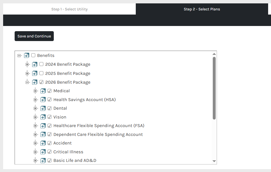The image size is (271, 172).
Task: Select the Dependent Care Flexible Spending Account label
Action: (98, 135)
